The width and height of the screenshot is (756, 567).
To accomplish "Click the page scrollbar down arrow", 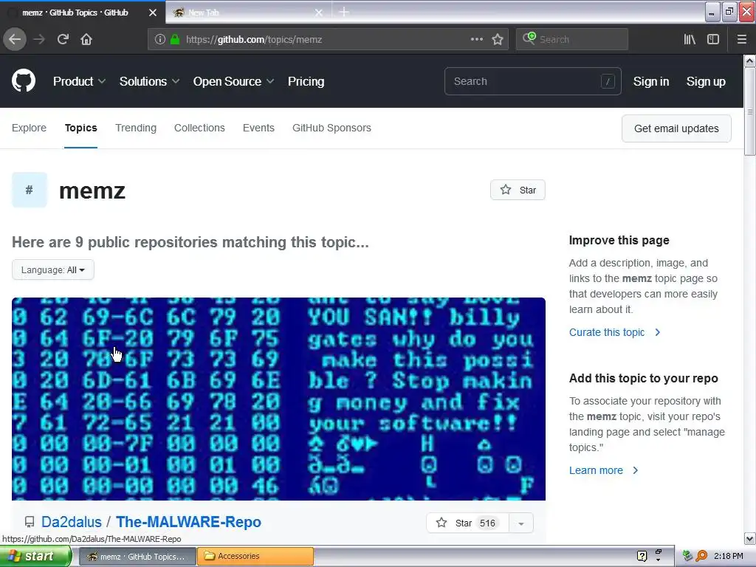I will pos(750,538).
